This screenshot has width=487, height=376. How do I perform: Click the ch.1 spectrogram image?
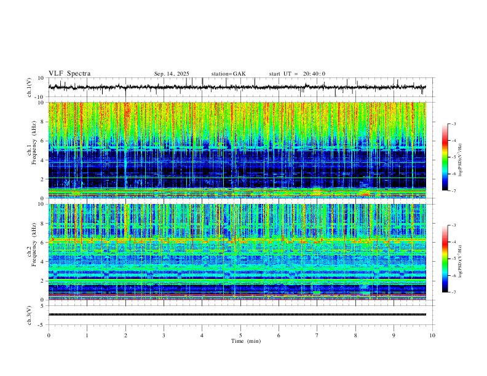[x=237, y=150]
